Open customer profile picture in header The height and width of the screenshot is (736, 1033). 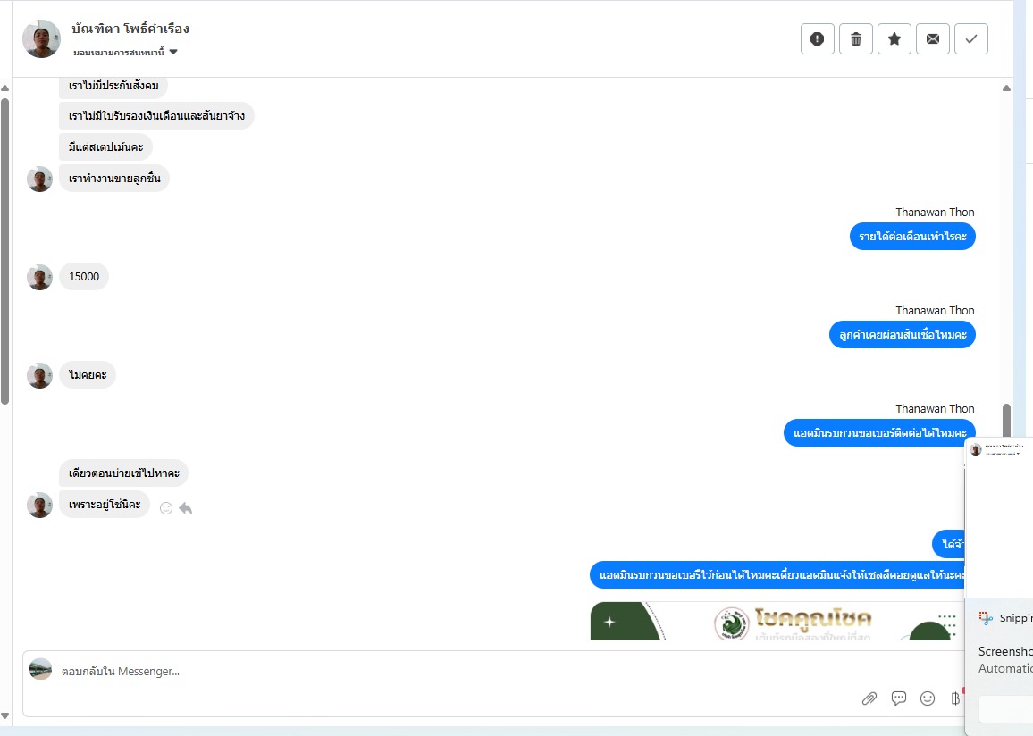coord(41,38)
